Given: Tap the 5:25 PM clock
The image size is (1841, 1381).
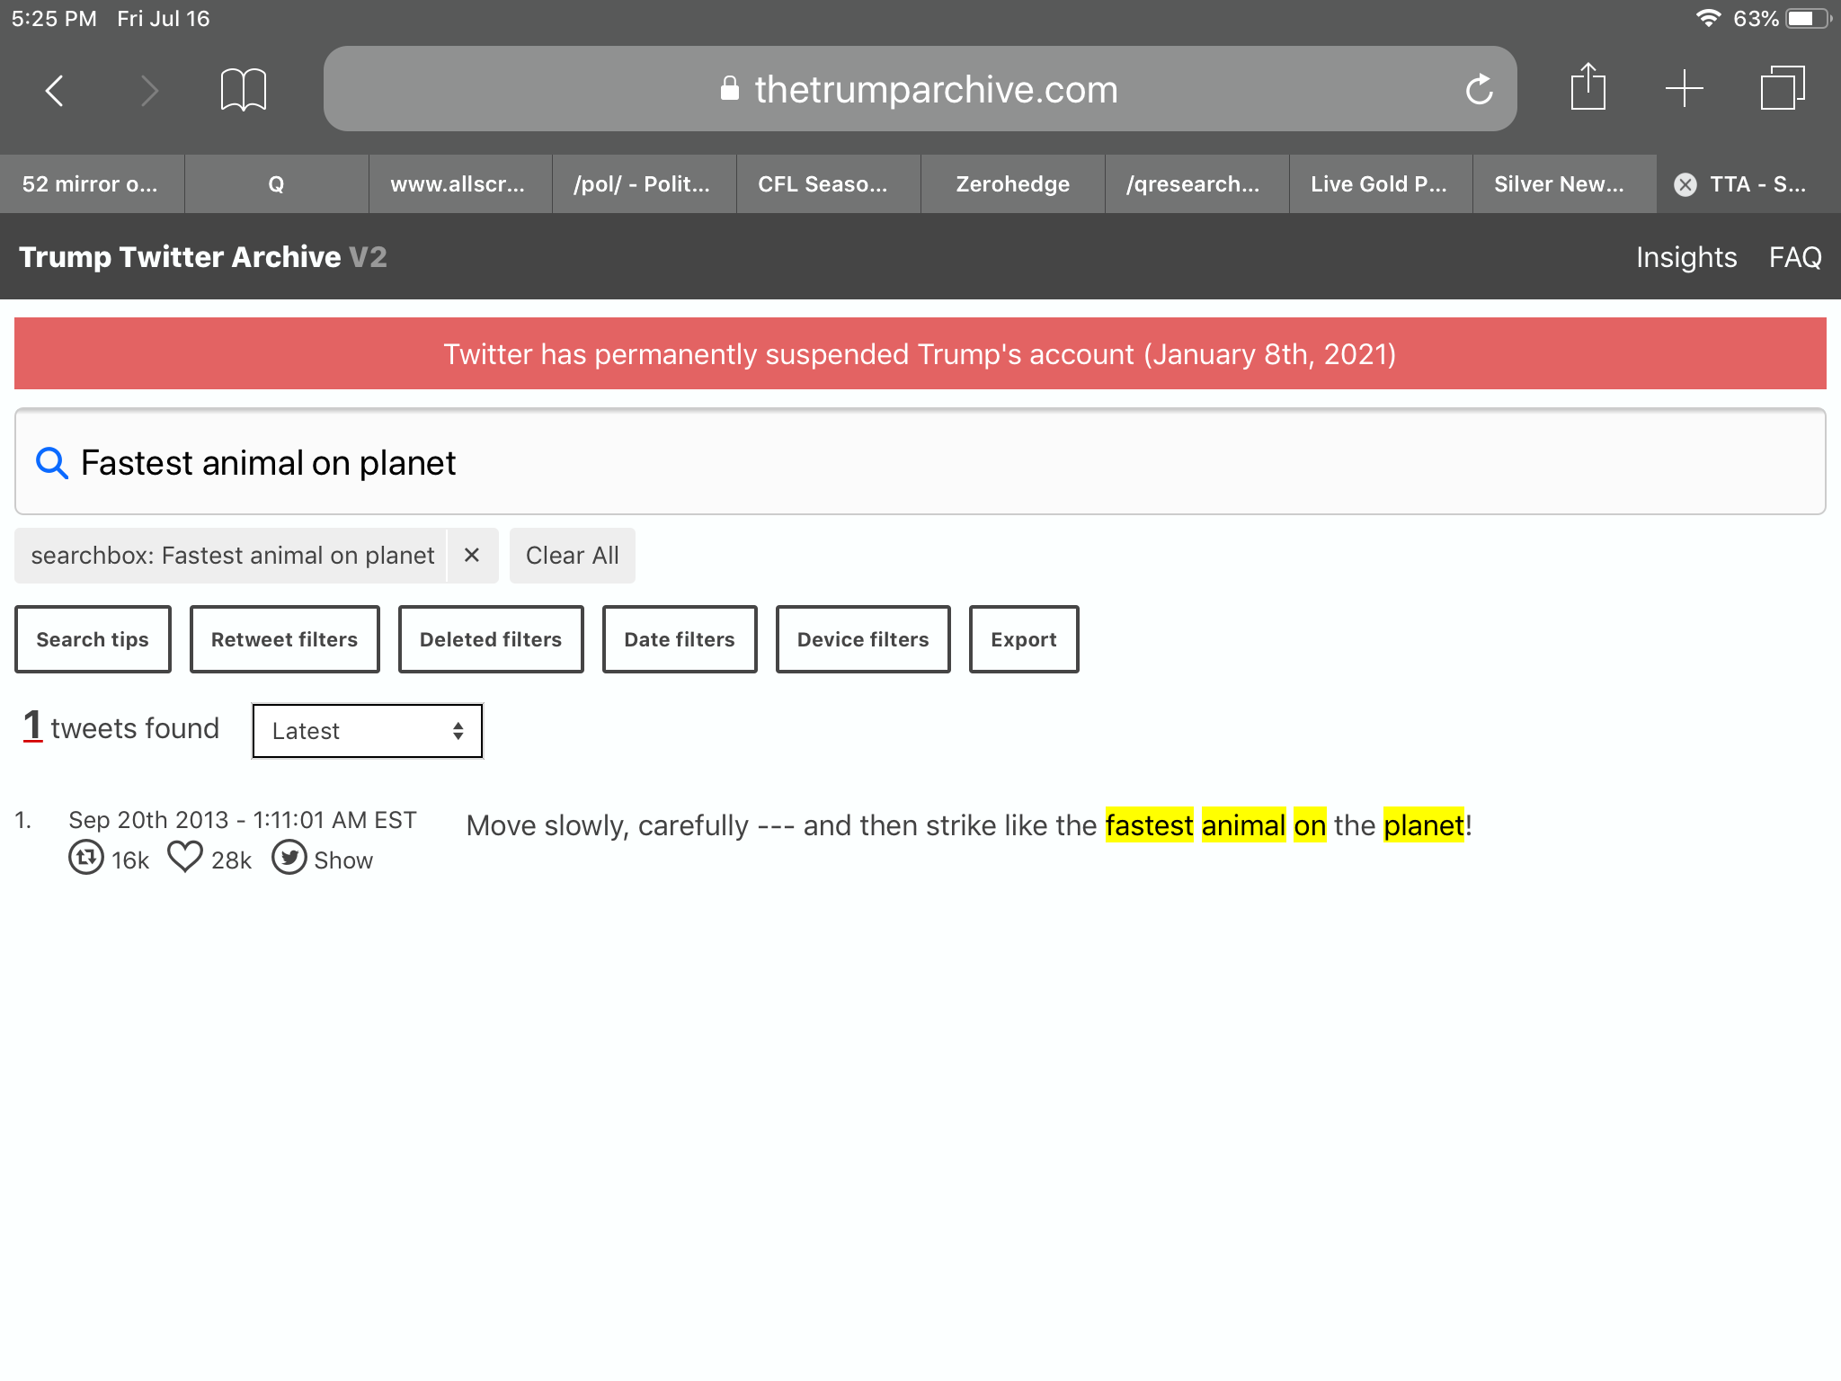Looking at the screenshot, I should [54, 18].
